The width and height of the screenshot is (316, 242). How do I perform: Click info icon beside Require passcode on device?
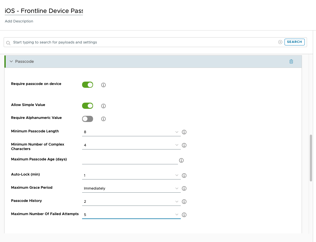pos(103,85)
